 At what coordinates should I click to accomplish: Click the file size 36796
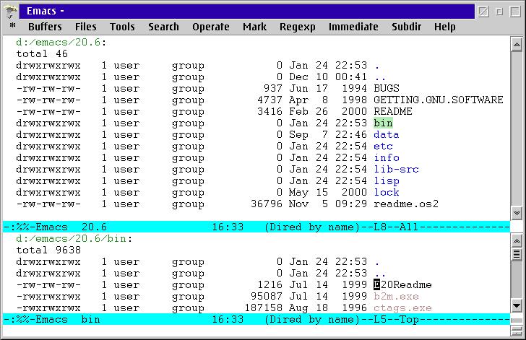[x=267, y=204]
